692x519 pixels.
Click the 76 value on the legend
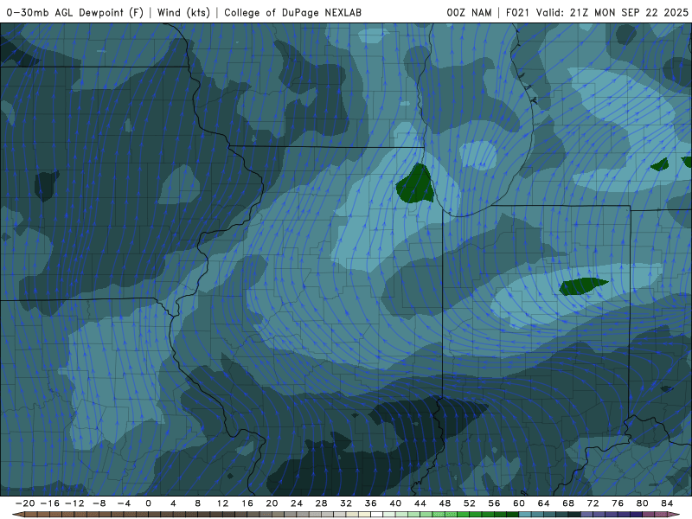click(618, 503)
